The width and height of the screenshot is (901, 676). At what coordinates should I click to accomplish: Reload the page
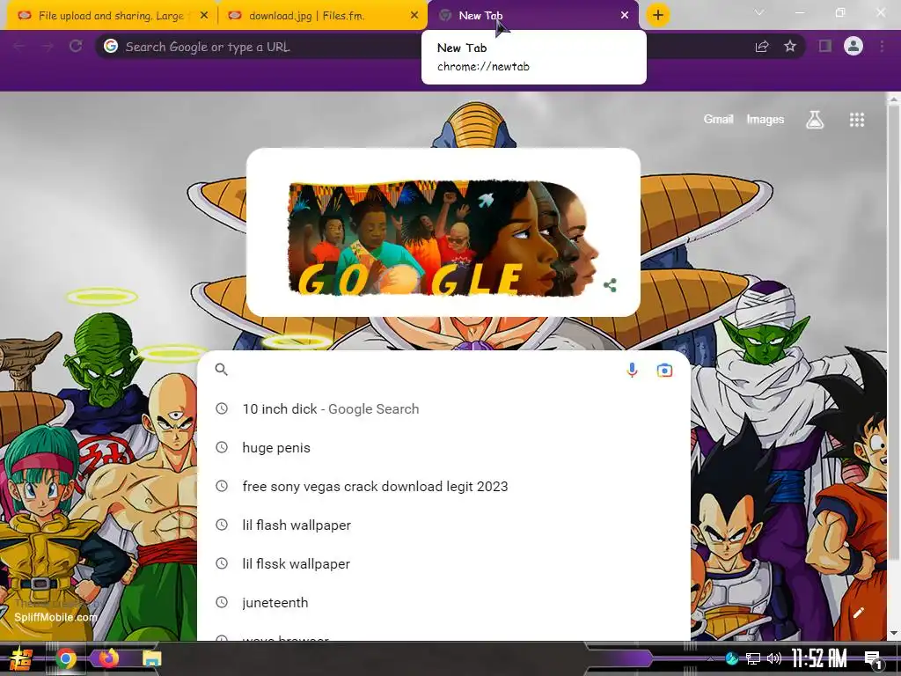click(x=76, y=47)
